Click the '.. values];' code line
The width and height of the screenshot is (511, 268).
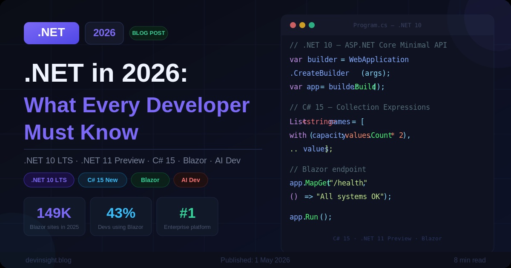point(311,149)
